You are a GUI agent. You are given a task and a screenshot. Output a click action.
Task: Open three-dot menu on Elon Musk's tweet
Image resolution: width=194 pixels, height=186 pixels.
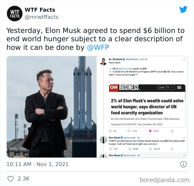[184, 138]
